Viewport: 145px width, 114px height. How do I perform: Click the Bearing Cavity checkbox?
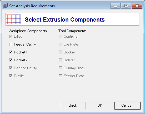(11, 68)
